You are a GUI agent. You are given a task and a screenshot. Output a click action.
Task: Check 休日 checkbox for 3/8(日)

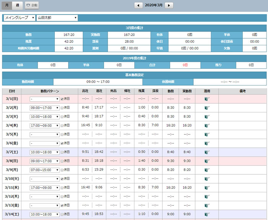(62, 161)
